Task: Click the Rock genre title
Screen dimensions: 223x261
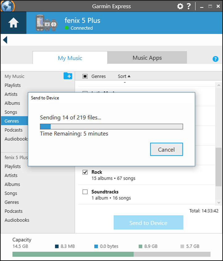Action: pyautogui.click(x=97, y=172)
